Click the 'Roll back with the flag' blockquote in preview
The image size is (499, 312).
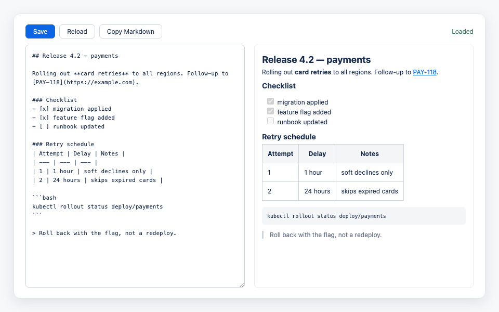[x=364, y=235]
